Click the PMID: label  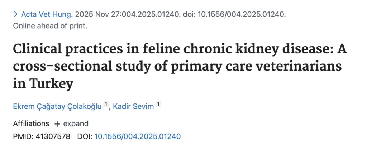point(23,136)
